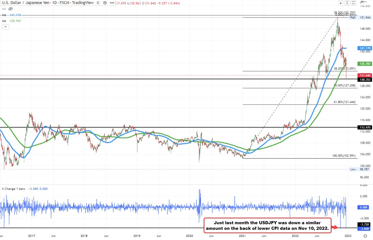The height and width of the screenshot is (240, 373).
Task: Toggle visibility of the hidden MA indicator
Action: tap(10, 9)
